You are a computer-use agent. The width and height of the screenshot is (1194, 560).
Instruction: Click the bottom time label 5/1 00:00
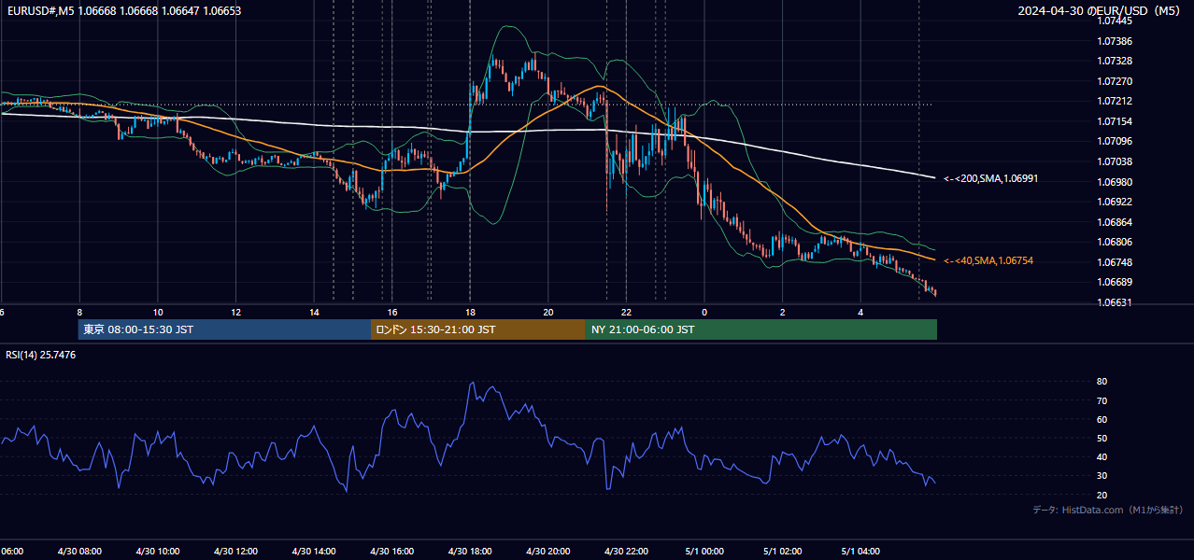pyautogui.click(x=704, y=552)
